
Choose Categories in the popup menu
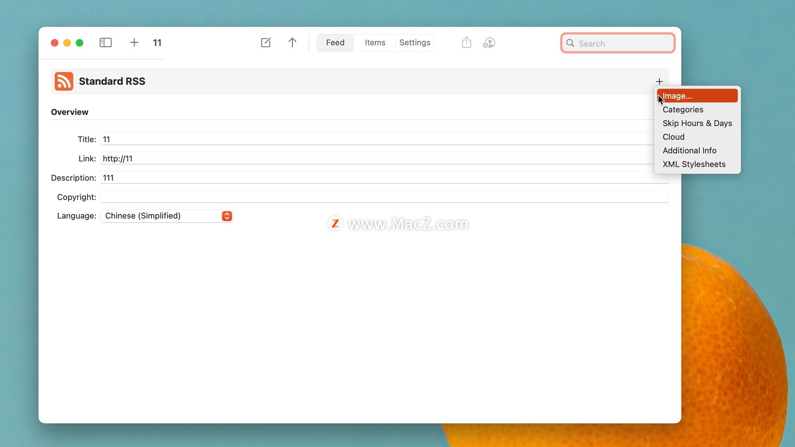[697, 109]
